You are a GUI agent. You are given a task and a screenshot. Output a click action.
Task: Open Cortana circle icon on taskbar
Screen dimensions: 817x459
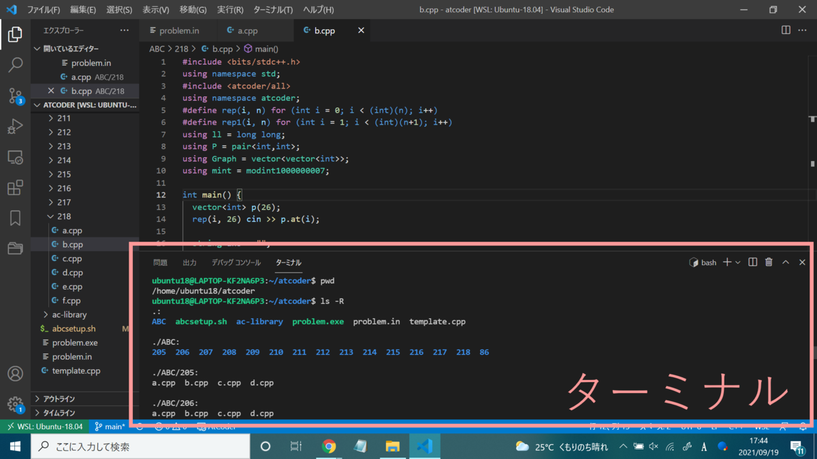click(266, 447)
